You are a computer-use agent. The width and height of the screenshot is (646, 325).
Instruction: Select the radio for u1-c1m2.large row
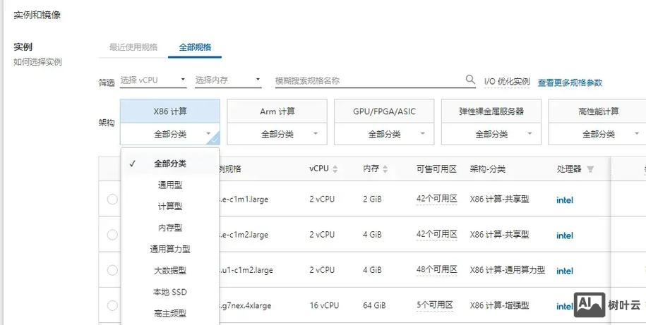(x=112, y=270)
